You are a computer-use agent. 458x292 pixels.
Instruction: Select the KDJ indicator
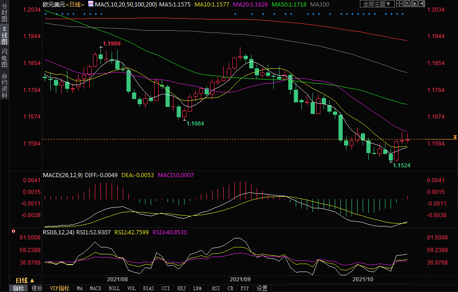(x=181, y=288)
